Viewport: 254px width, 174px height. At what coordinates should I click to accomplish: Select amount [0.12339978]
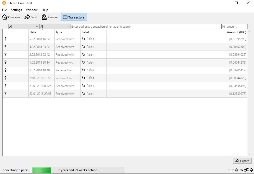click(x=238, y=94)
